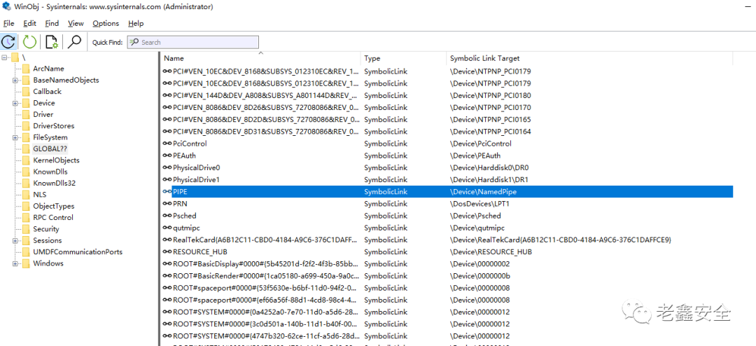Click the KnownDlls folder icon

[x=26, y=172]
